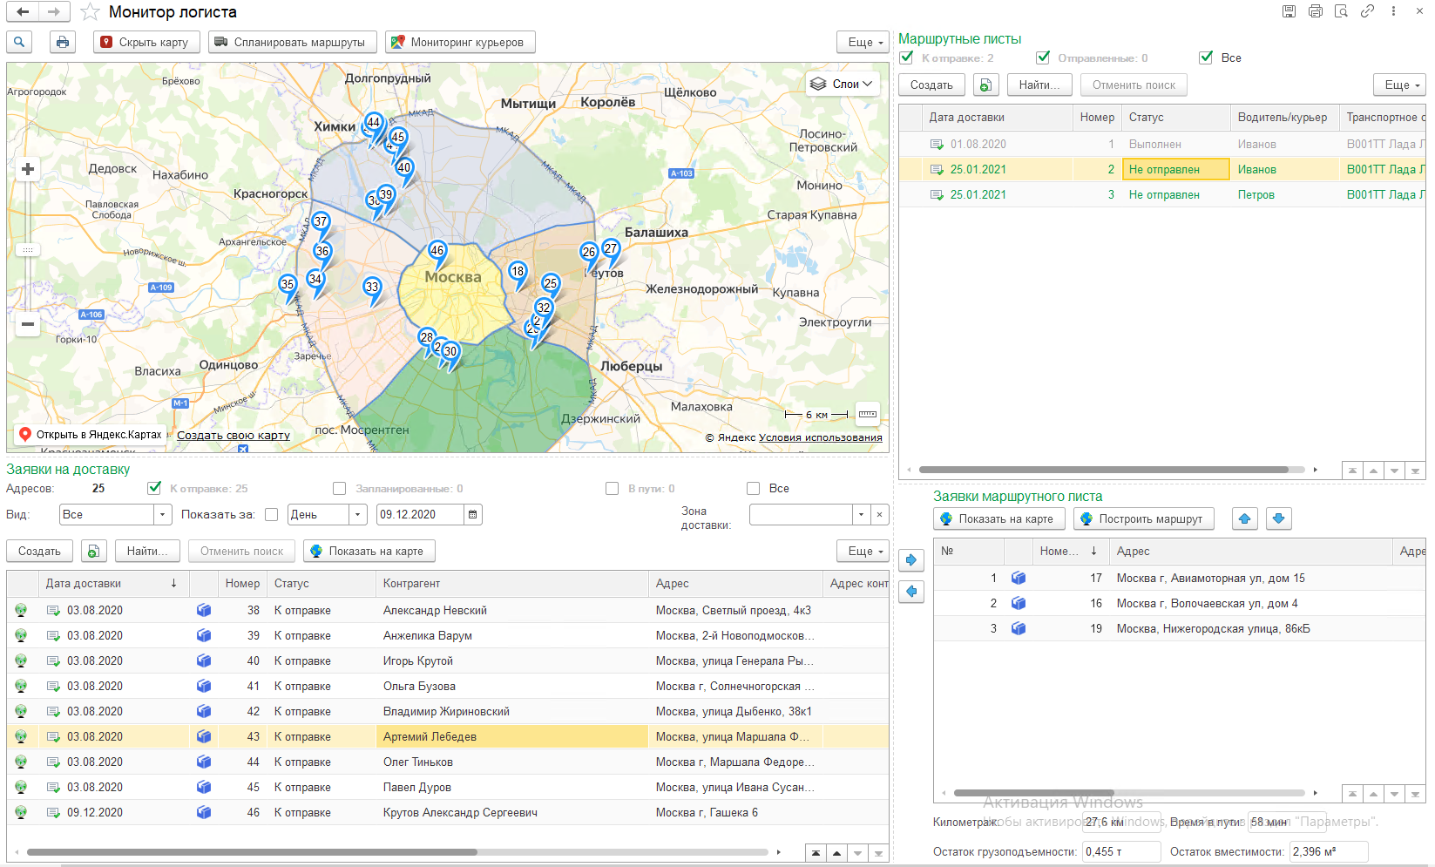The height and width of the screenshot is (867, 1435).
Task: Add to favorites with star icon
Action: [x=90, y=12]
